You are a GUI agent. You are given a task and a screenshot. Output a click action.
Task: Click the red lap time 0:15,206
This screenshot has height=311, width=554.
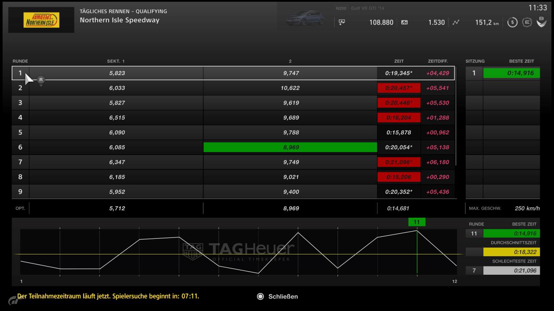pos(399,177)
